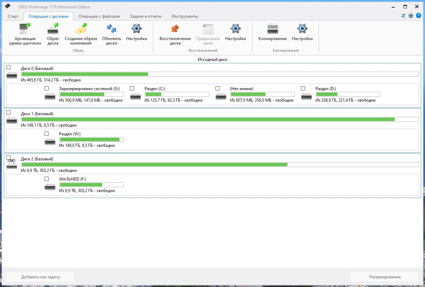
Task: Click text 'Из 807,0 МБ, 356,0 МБ - свободно'
Action: 262,100
